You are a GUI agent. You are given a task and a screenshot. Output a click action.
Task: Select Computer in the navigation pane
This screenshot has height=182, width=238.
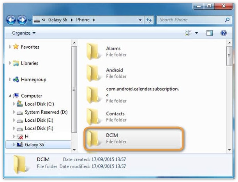pos(32,96)
